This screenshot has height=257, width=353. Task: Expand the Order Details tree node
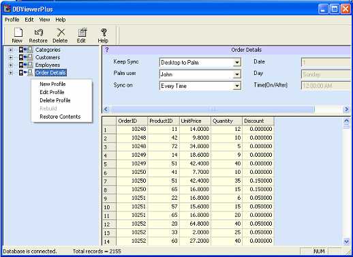coord(10,73)
